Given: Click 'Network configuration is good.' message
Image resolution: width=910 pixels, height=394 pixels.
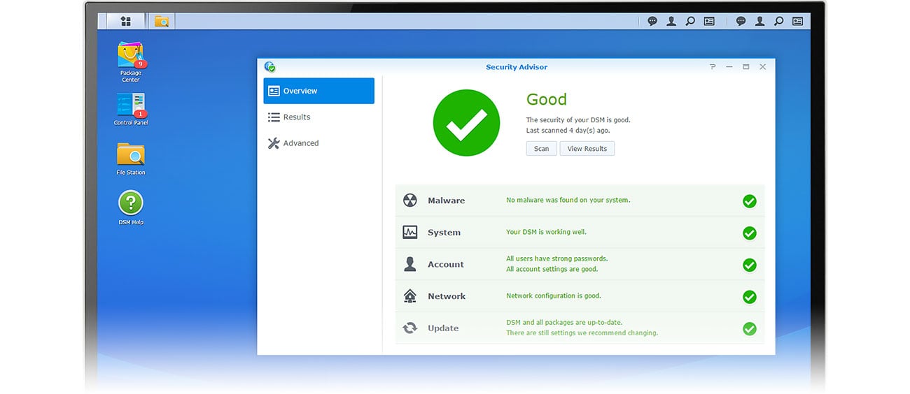Looking at the screenshot, I should 554,295.
